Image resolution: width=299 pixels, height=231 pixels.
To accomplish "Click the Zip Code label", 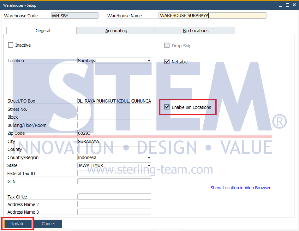I will tap(16, 133).
